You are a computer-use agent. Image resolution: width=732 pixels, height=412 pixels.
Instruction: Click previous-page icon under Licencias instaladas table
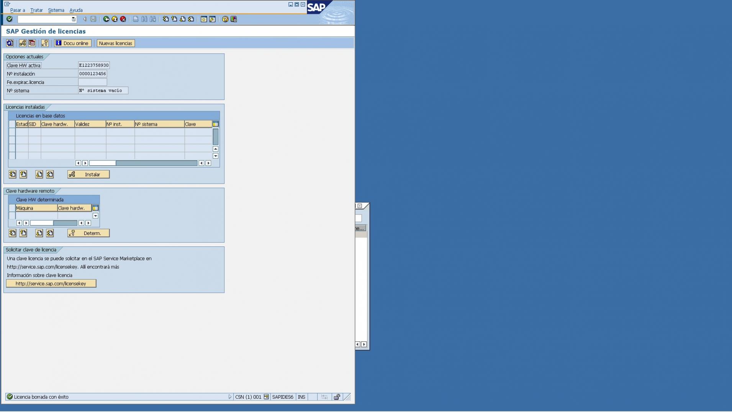tap(23, 174)
